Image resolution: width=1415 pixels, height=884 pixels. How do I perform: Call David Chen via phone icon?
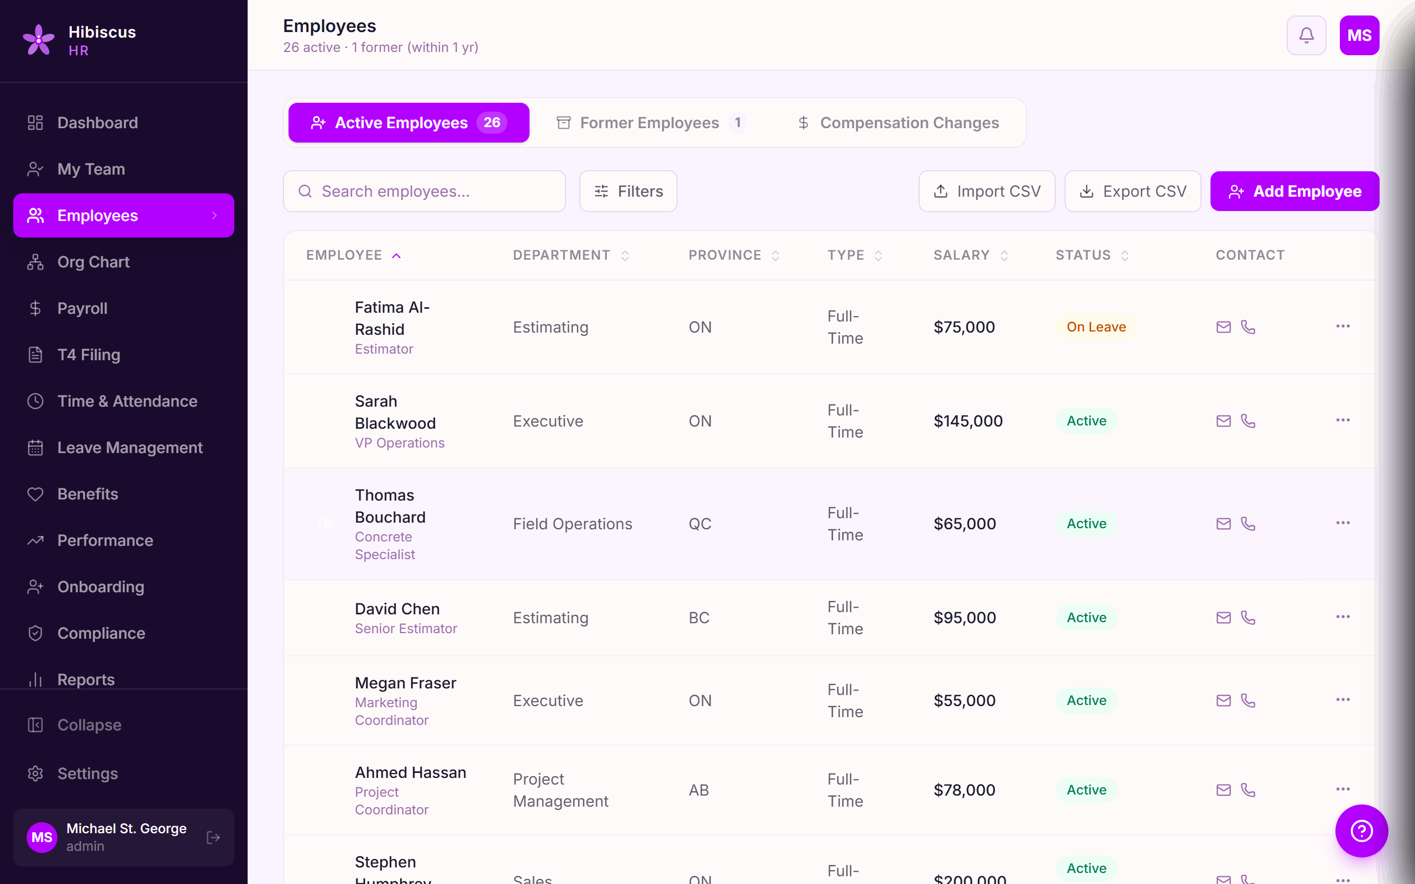[x=1248, y=618]
